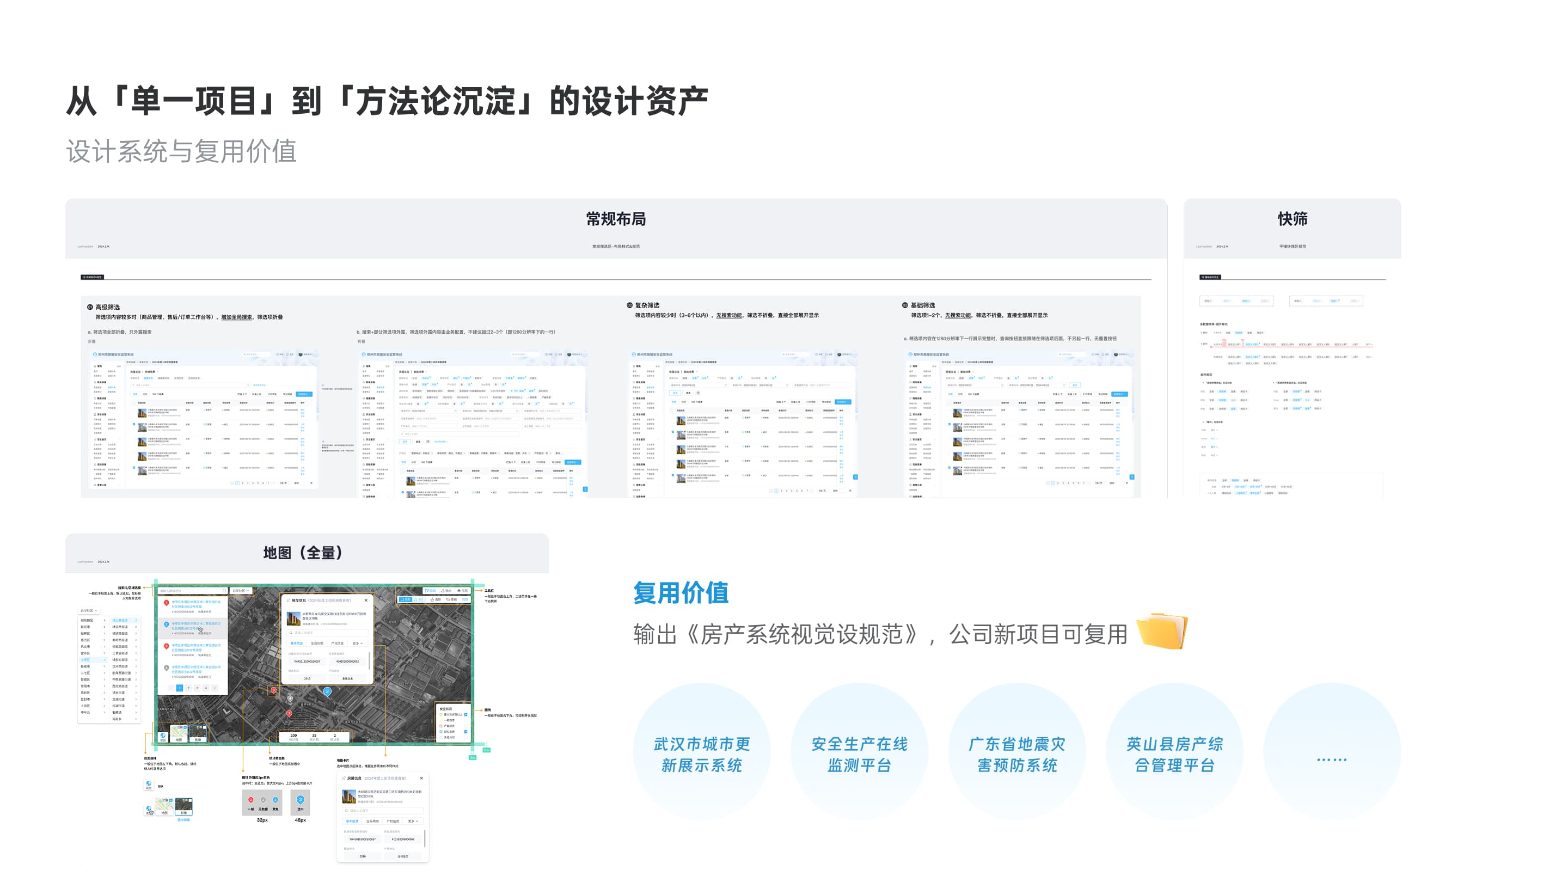This screenshot has width=1568, height=882.
Task: Select the 产权信息 tab in the map popup
Action: click(x=338, y=644)
